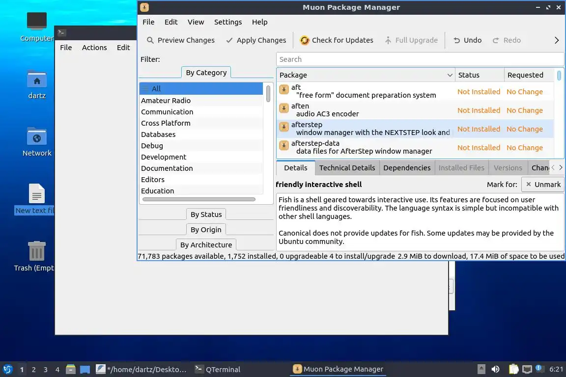566x377 pixels.
Task: Click inside the package Search field
Action: click(x=420, y=59)
